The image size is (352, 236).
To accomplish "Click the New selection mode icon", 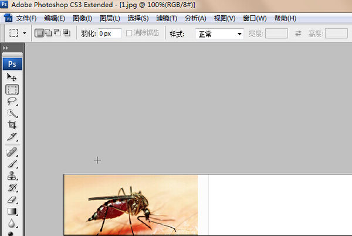I will tap(39, 33).
